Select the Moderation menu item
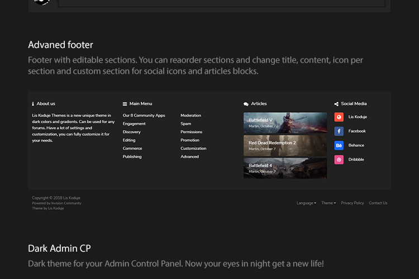Screen dimensions: 419x279 click(x=191, y=116)
